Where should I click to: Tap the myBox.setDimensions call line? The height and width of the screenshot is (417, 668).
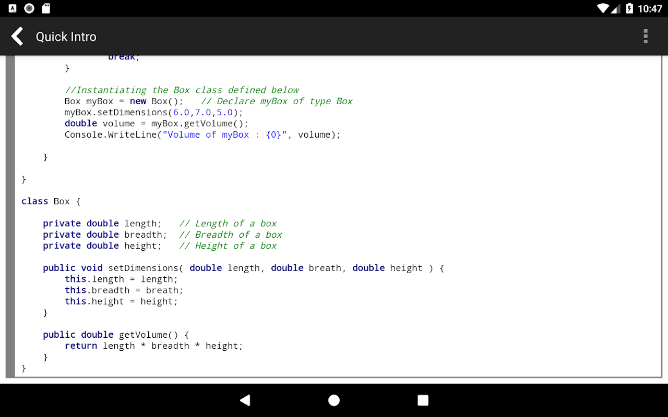(x=154, y=113)
